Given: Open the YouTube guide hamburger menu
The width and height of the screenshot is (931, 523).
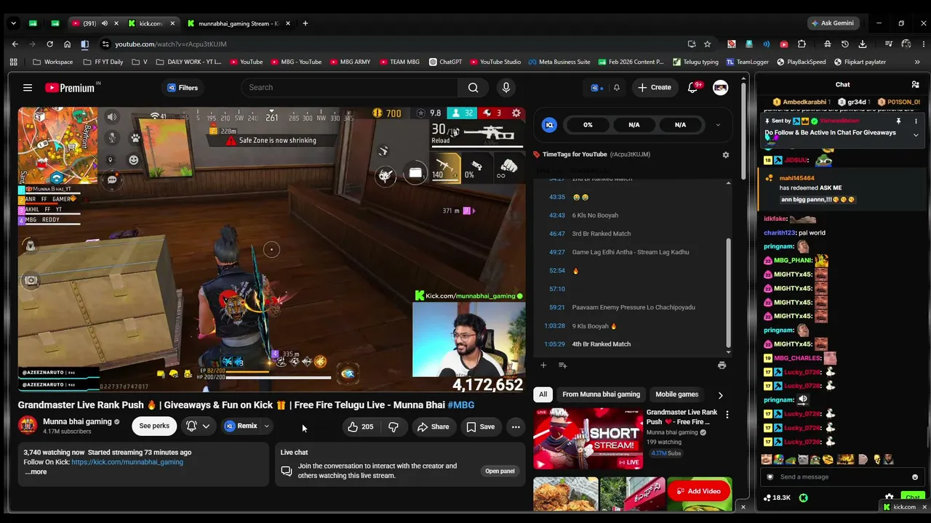Looking at the screenshot, I should (28, 88).
